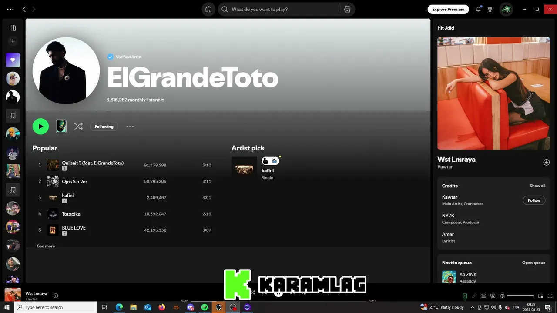Open the Hit Jdid playlist header
Image resolution: width=557 pixels, height=313 pixels.
pos(446,28)
